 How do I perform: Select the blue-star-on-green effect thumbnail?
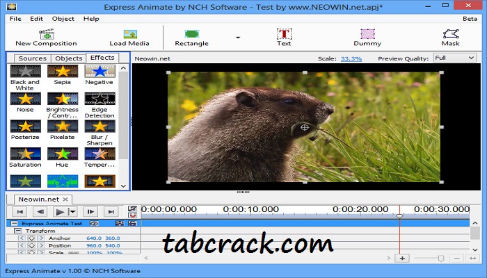[63, 181]
